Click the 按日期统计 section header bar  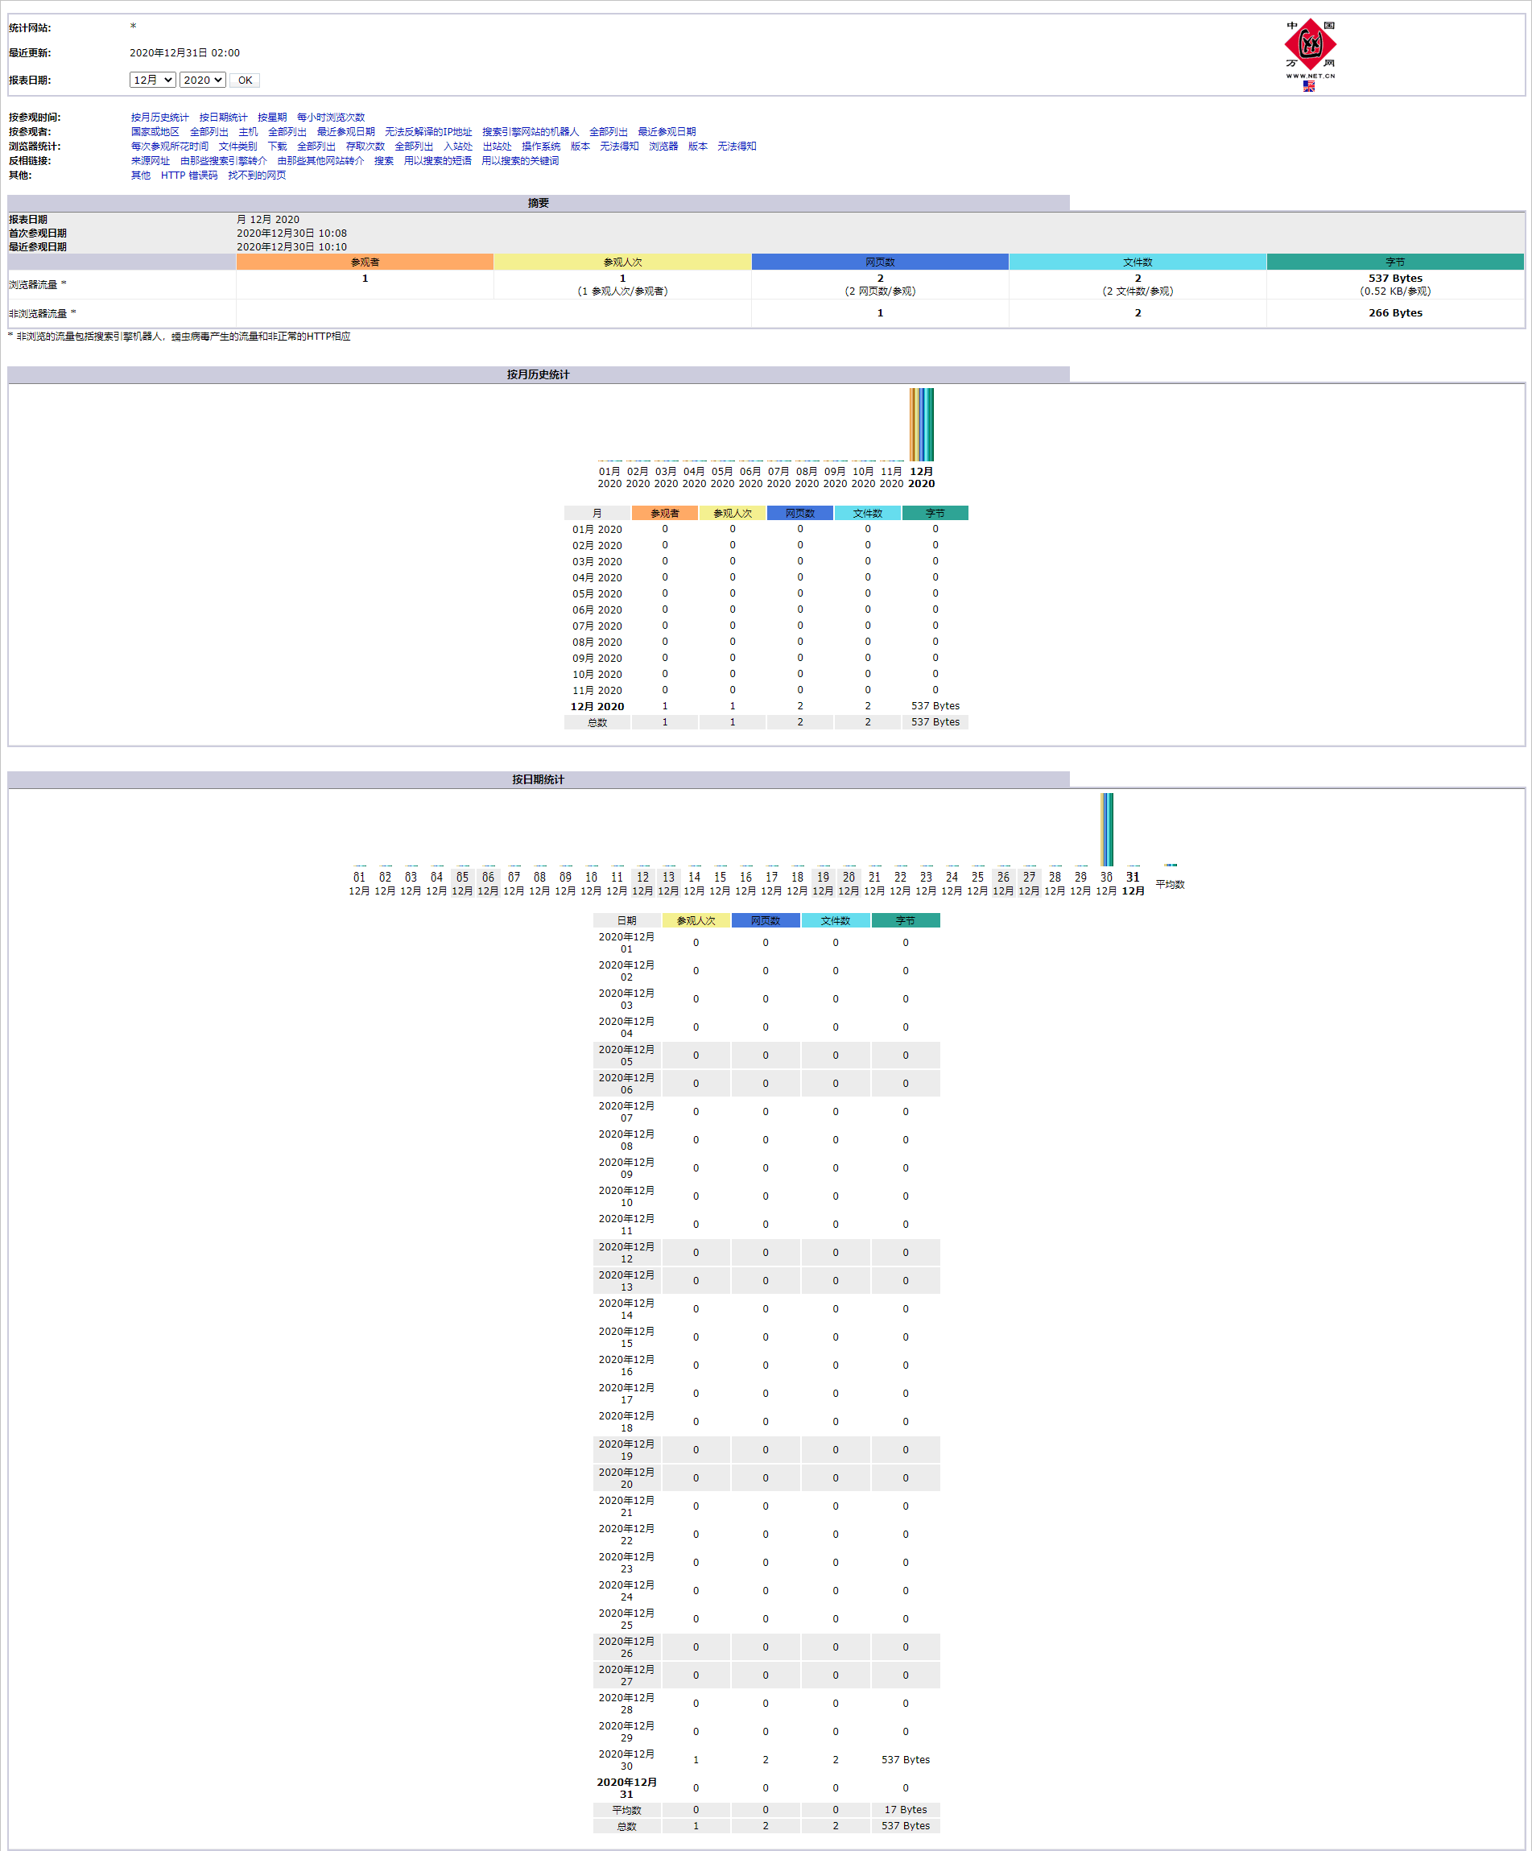point(539,779)
